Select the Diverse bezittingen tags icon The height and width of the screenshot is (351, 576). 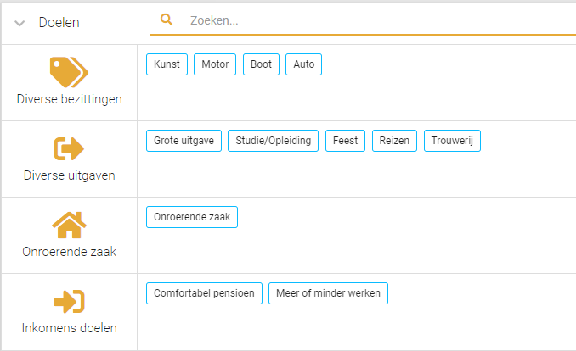(69, 72)
